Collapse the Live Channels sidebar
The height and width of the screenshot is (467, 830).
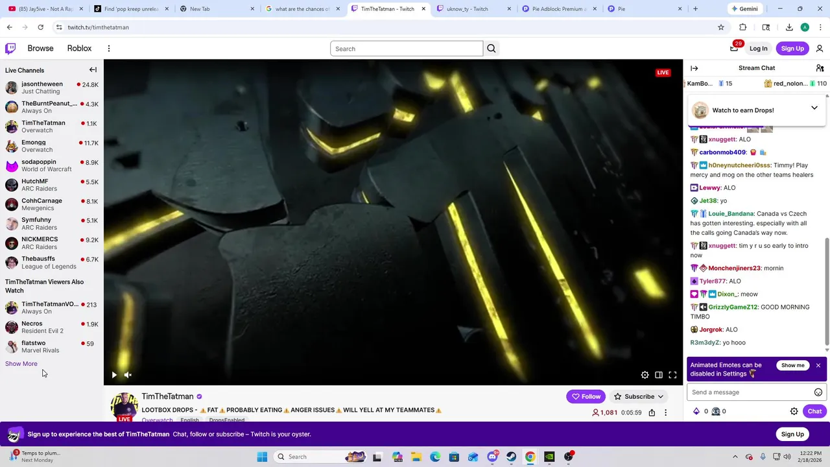(x=93, y=70)
